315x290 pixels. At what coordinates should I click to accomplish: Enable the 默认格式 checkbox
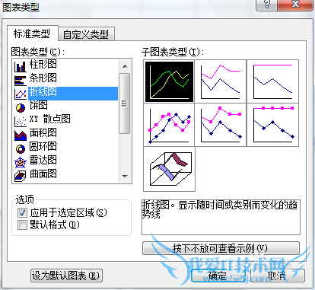coord(22,225)
